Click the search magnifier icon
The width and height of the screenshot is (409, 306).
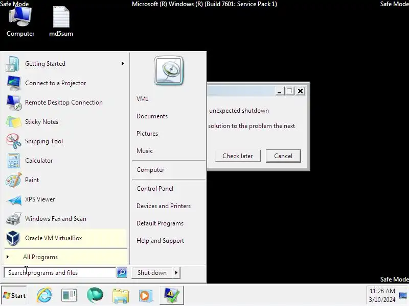click(122, 273)
